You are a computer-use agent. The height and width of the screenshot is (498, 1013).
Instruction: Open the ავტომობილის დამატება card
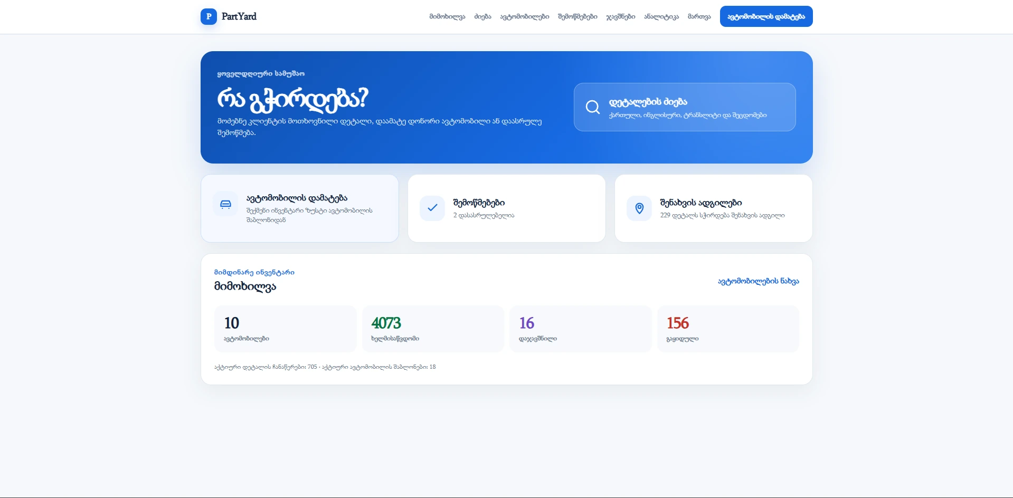pos(300,208)
